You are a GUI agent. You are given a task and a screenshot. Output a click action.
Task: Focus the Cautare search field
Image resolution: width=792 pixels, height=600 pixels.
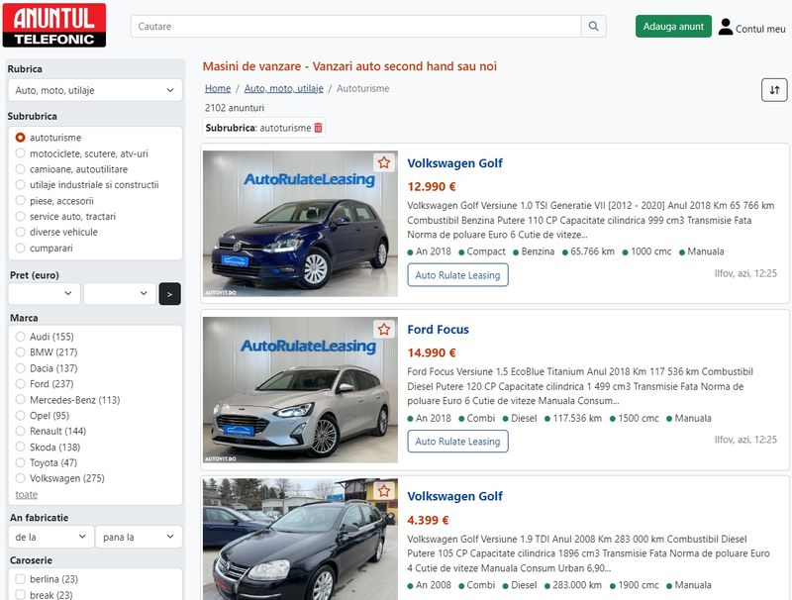coord(356,27)
